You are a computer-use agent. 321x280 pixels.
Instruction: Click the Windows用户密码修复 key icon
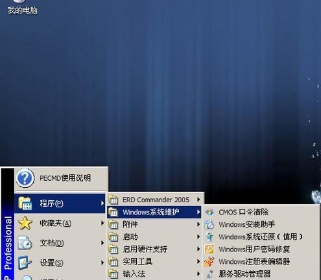[x=209, y=250]
